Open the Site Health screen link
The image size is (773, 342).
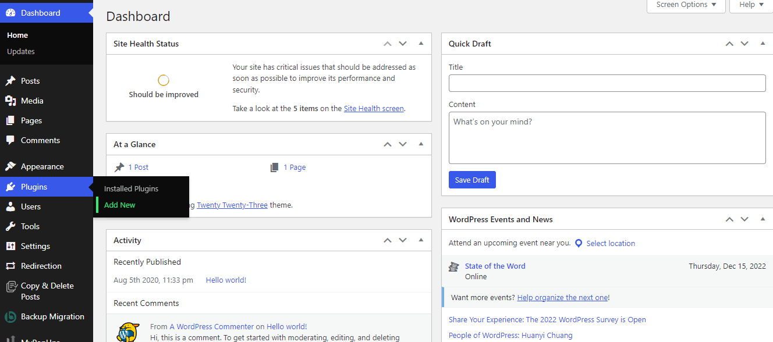click(374, 108)
